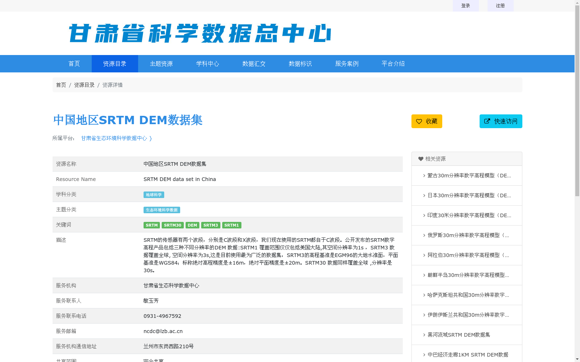
Task: Click chevron before 俄罗斯30m分辨率数字高程模型
Action: (x=424, y=235)
